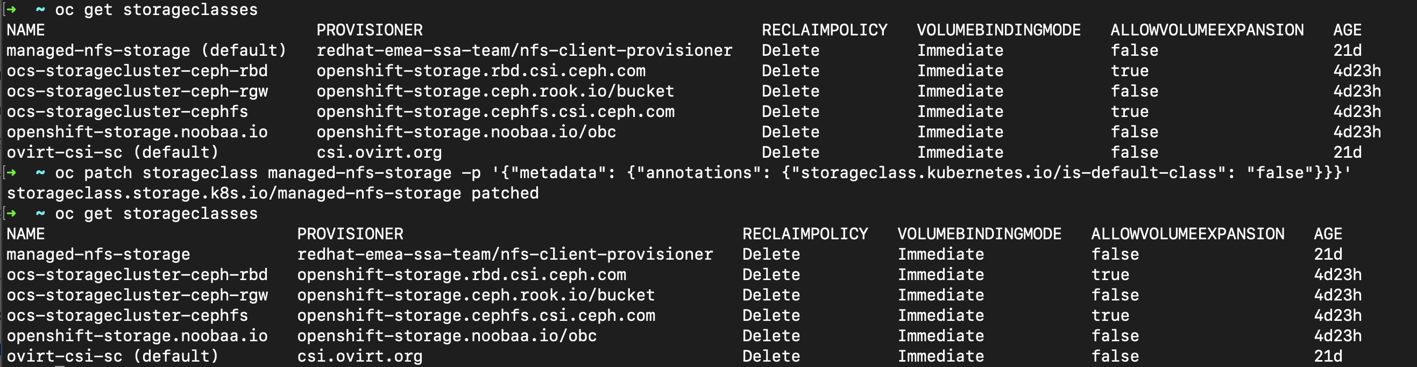Click the AGE header in first table
The height and width of the screenshot is (367, 1417).
click(1347, 30)
